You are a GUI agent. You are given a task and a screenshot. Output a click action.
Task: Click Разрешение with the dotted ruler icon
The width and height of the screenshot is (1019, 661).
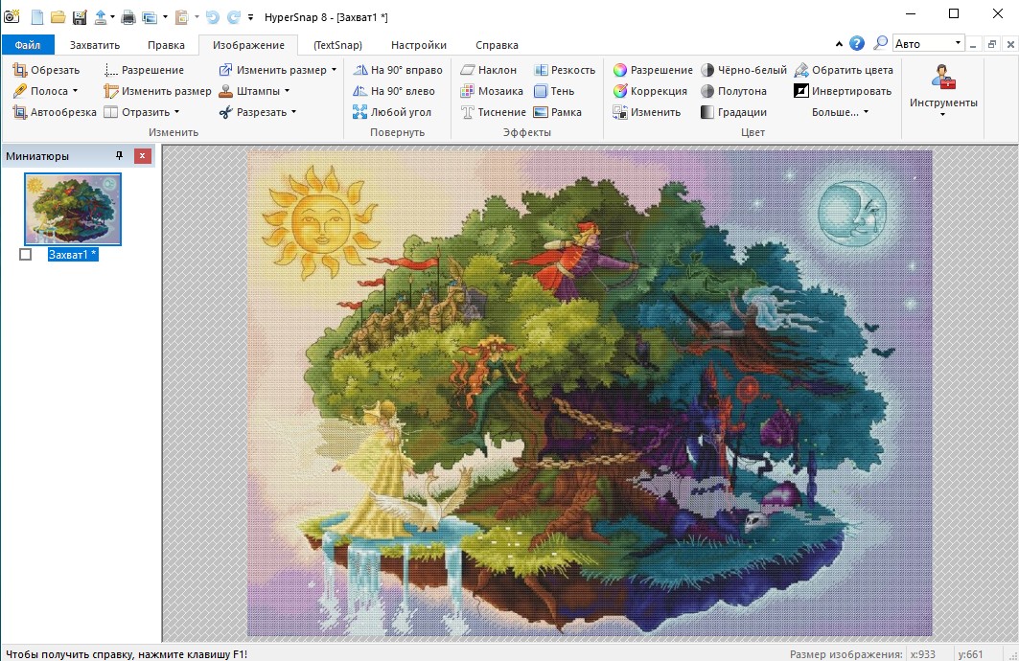click(144, 70)
